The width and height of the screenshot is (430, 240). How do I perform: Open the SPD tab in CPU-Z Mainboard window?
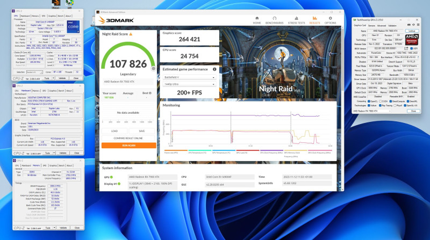coord(44,91)
